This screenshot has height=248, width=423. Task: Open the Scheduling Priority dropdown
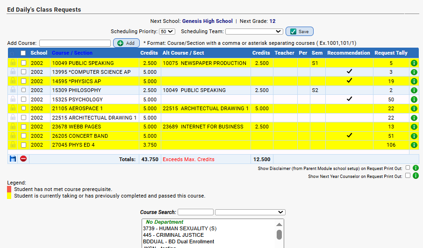(167, 32)
